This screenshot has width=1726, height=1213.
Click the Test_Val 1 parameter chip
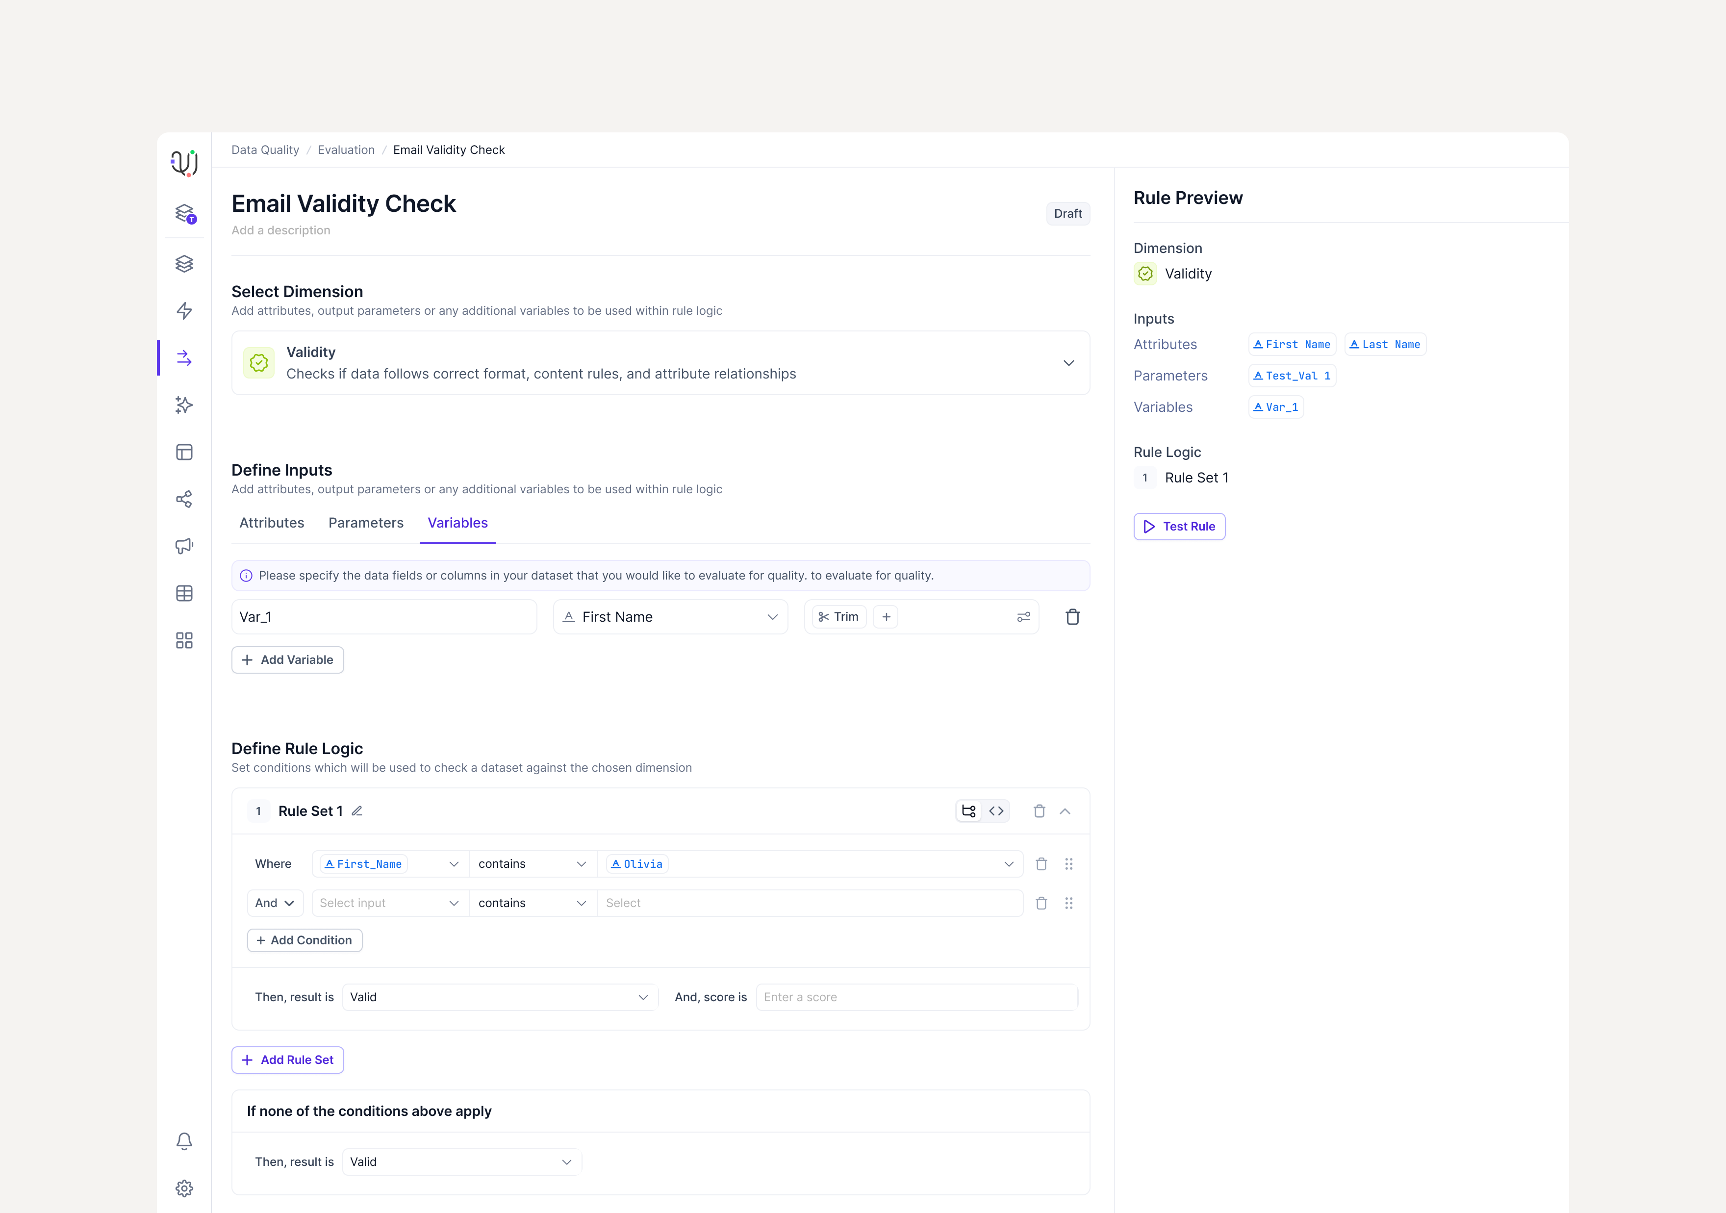pyautogui.click(x=1292, y=376)
